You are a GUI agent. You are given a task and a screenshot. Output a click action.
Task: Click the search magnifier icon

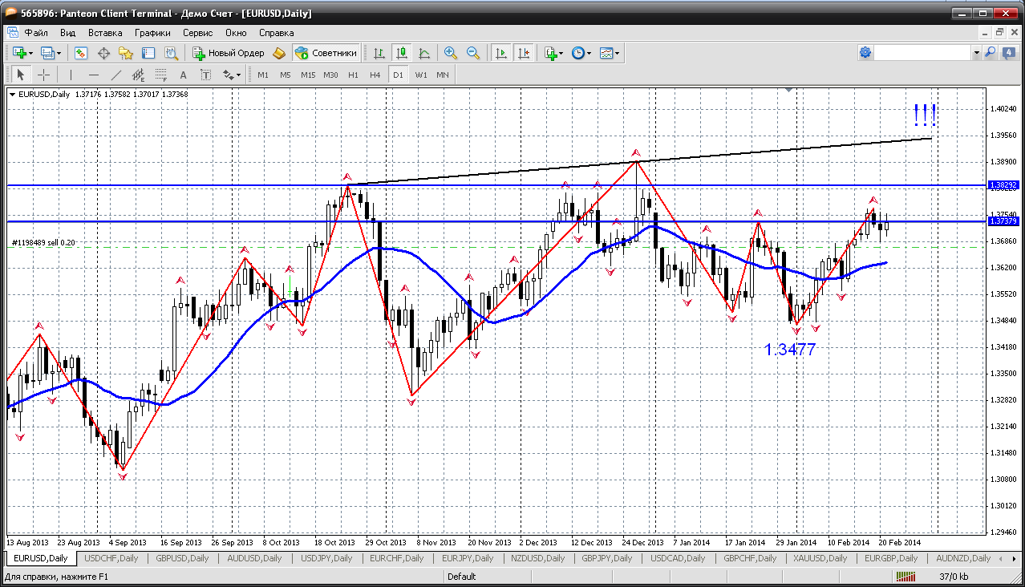(990, 53)
